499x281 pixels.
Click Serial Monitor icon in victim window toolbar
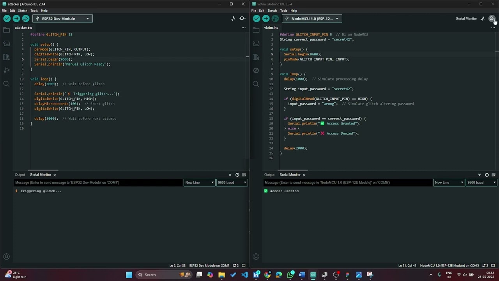coord(492,18)
